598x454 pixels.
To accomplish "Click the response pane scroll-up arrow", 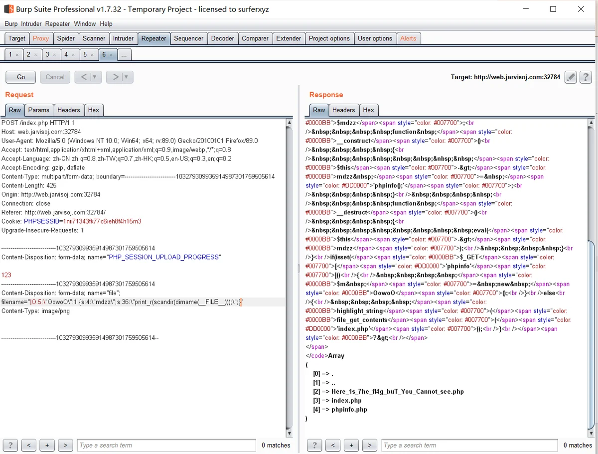I will click(x=592, y=123).
